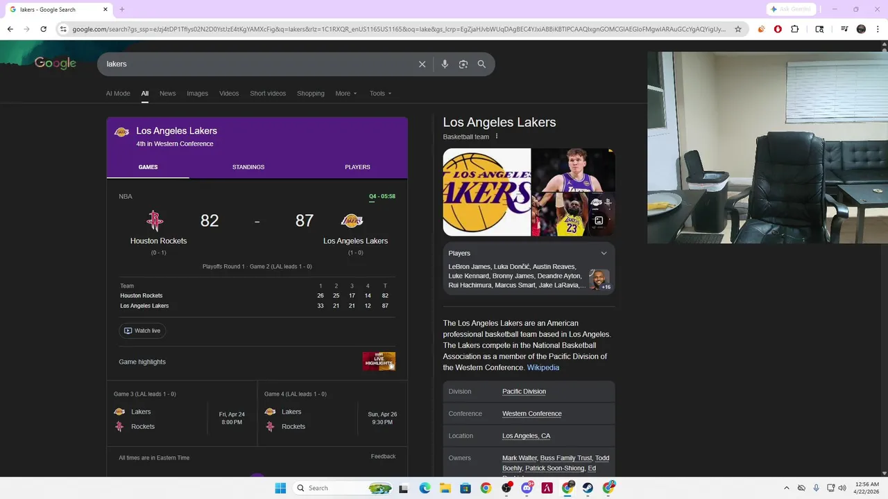This screenshot has width=888, height=499.
Task: Open the Patrick Soon-Shiong link
Action: (555, 469)
